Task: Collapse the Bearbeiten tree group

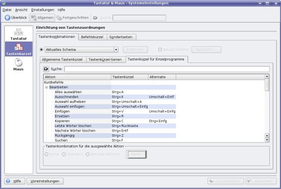Action: pyautogui.click(x=46, y=87)
